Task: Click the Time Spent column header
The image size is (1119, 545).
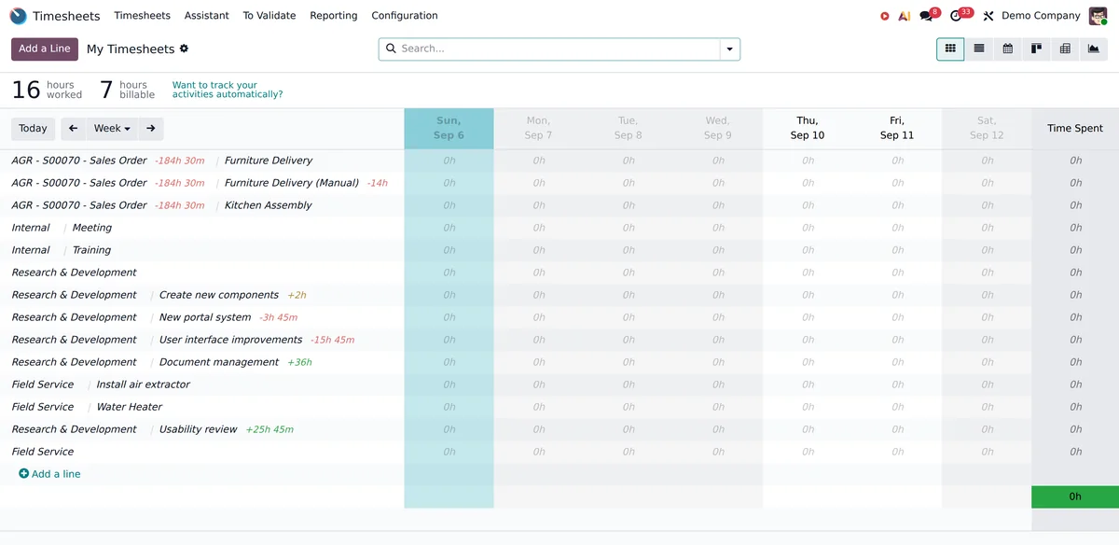Action: click(1075, 129)
